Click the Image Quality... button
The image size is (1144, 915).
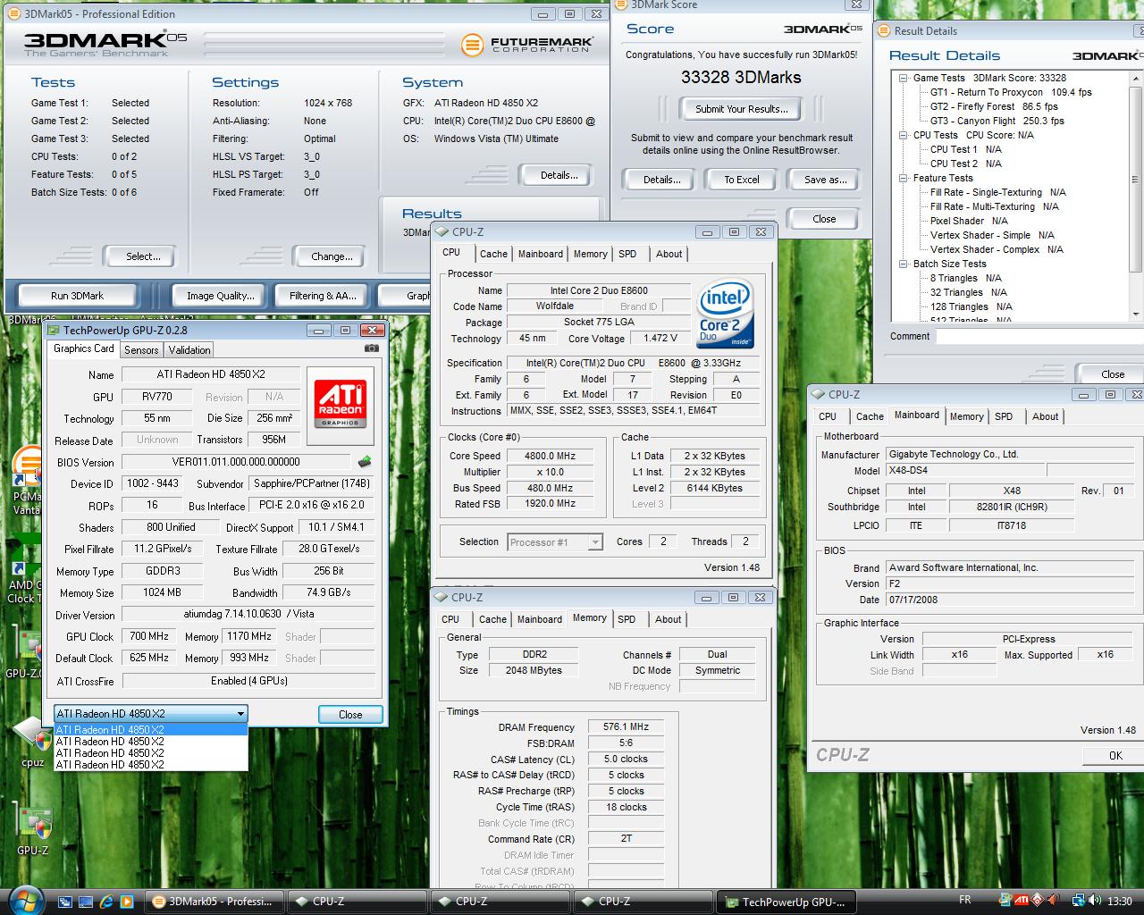220,296
